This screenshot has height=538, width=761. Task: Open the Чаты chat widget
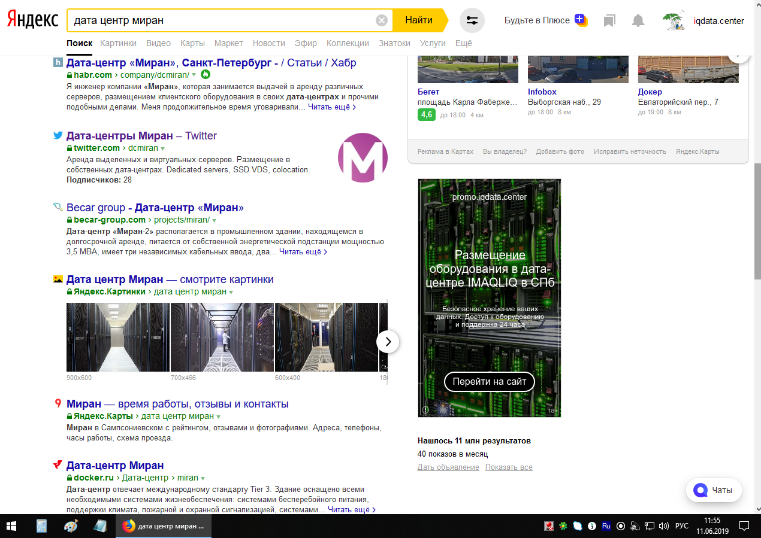[x=714, y=490]
